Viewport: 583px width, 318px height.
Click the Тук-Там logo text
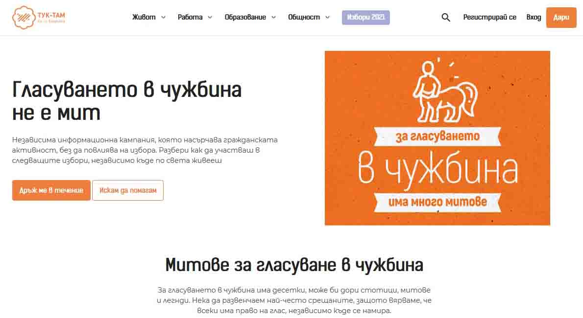[x=51, y=17]
